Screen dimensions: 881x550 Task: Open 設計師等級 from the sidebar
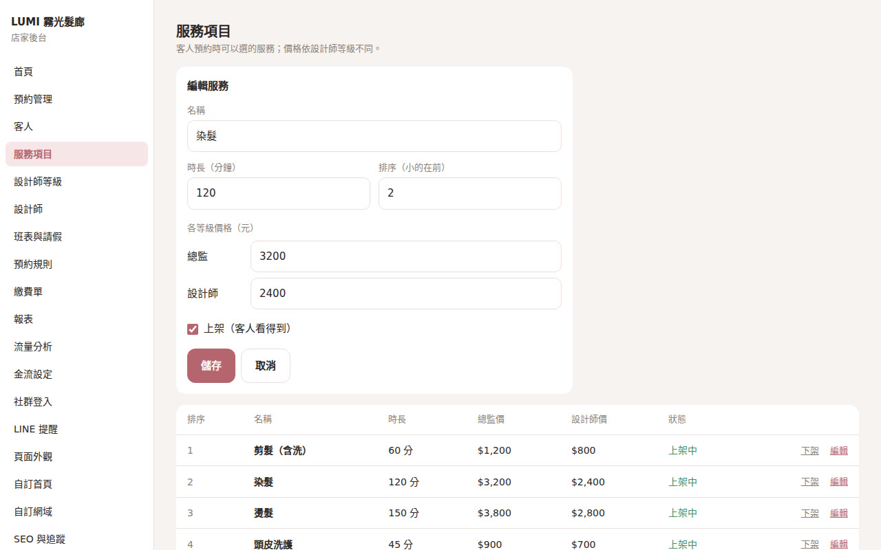point(76,181)
